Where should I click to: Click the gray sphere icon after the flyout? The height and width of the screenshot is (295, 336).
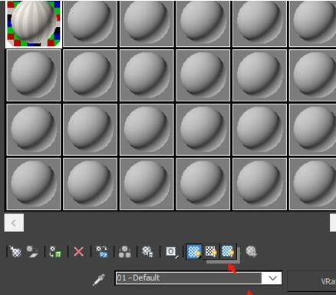tap(251, 251)
